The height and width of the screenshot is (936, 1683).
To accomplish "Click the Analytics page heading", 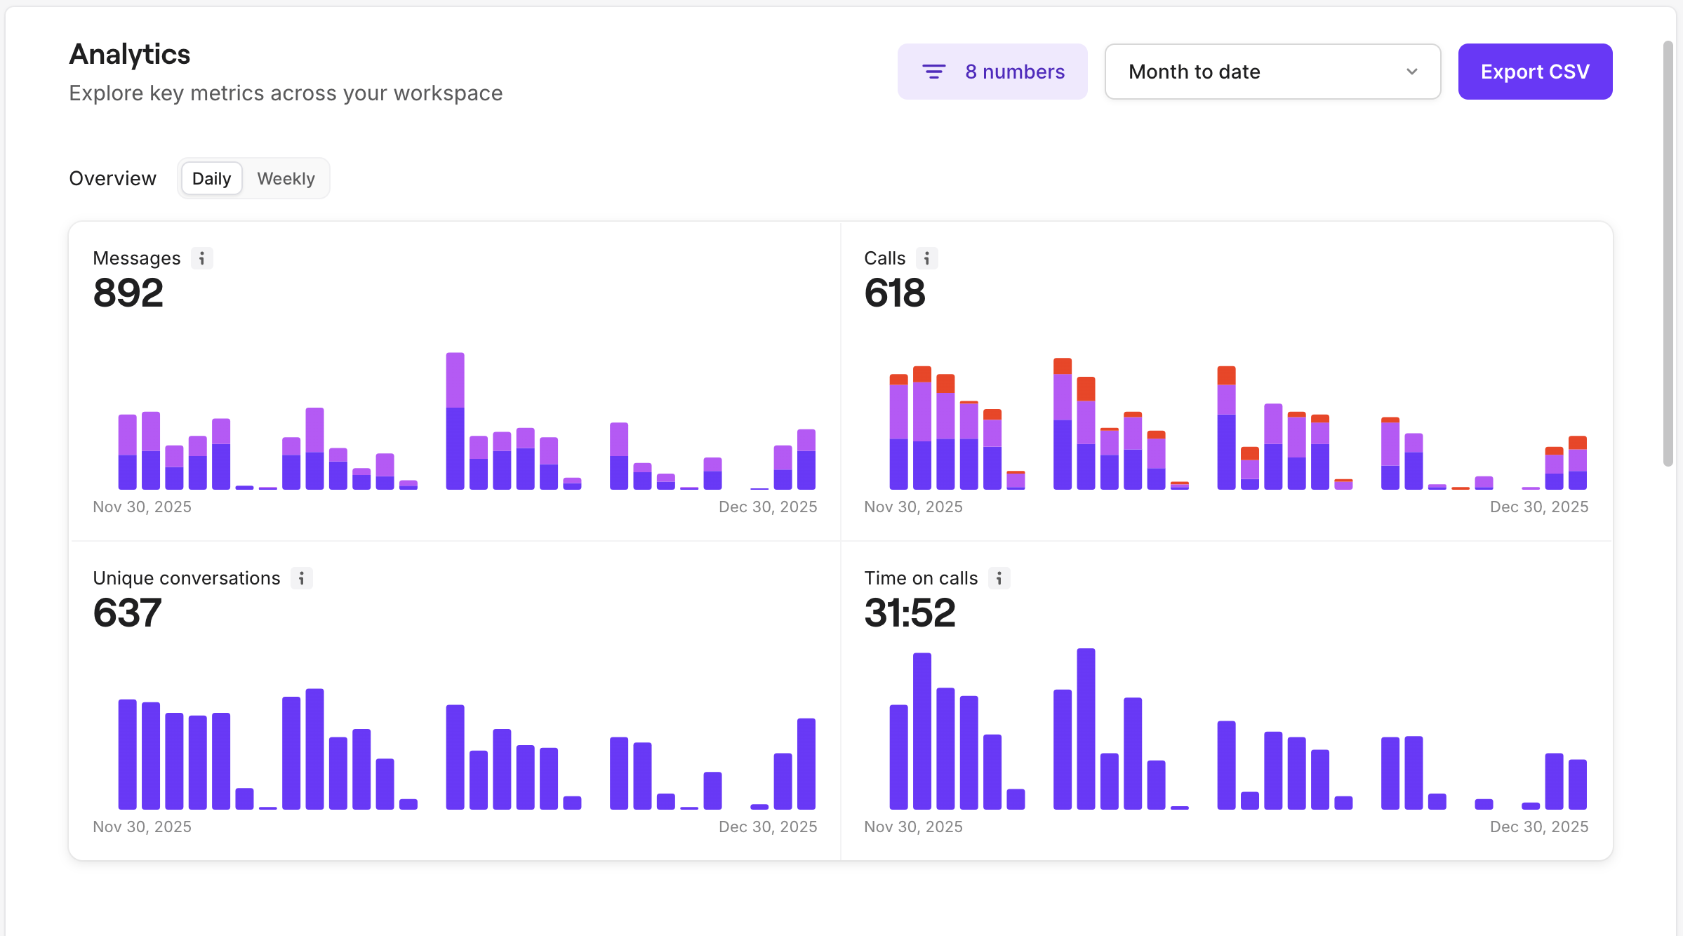I will coord(130,54).
